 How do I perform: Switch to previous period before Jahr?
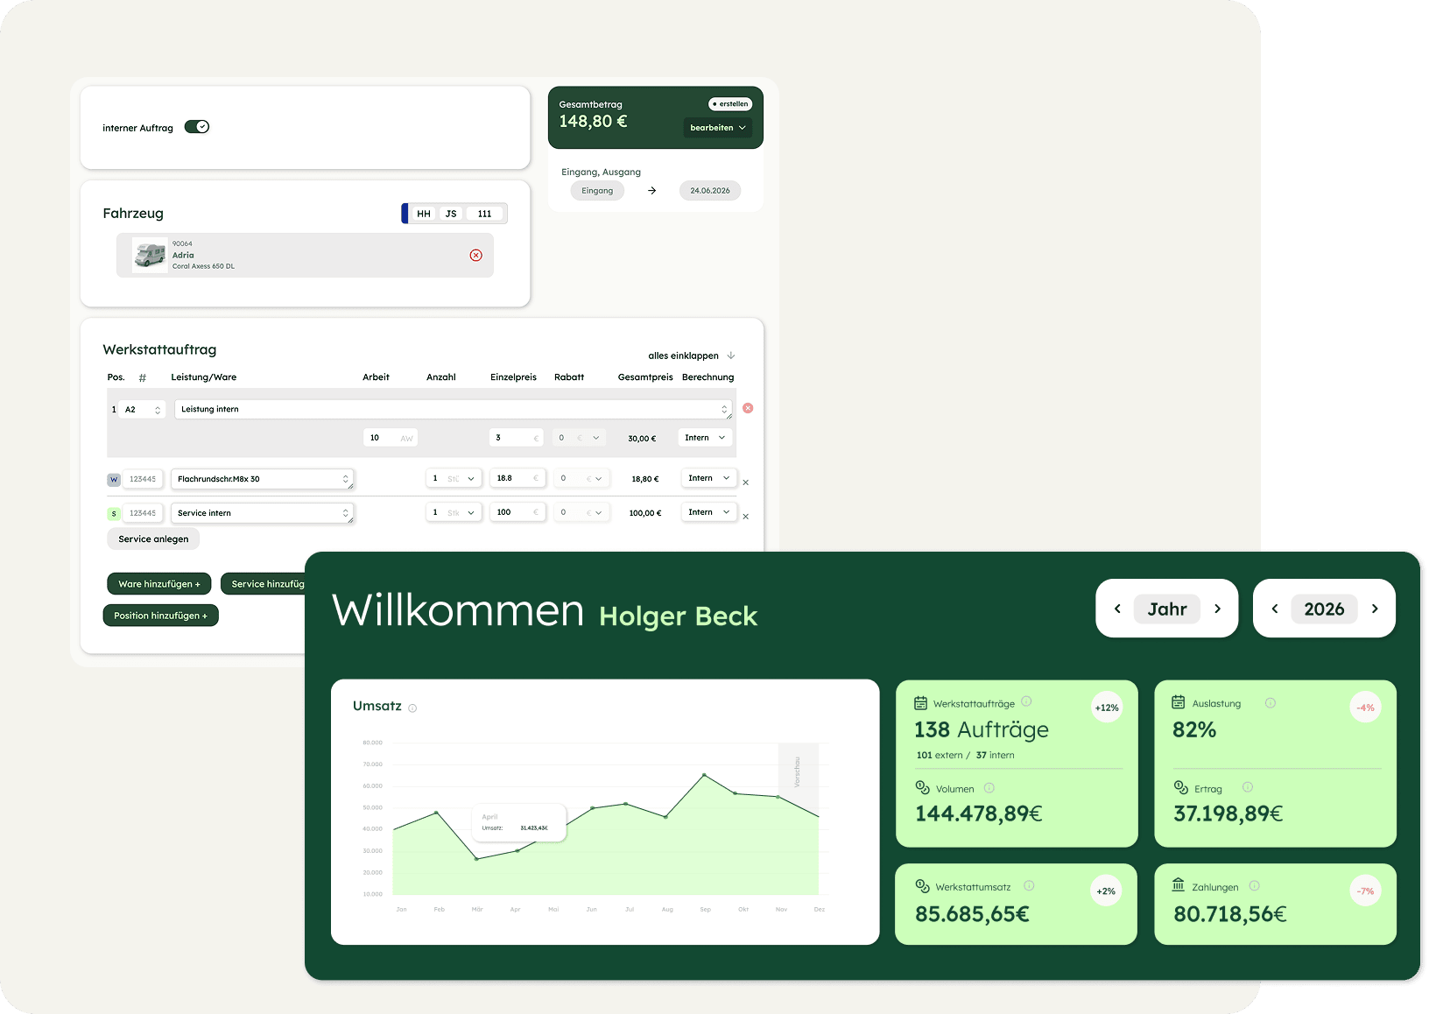tap(1117, 609)
